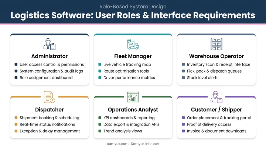266x148 pixels.
Task: Click 'KPI dashboards & reporting' text
Action: click(129, 118)
